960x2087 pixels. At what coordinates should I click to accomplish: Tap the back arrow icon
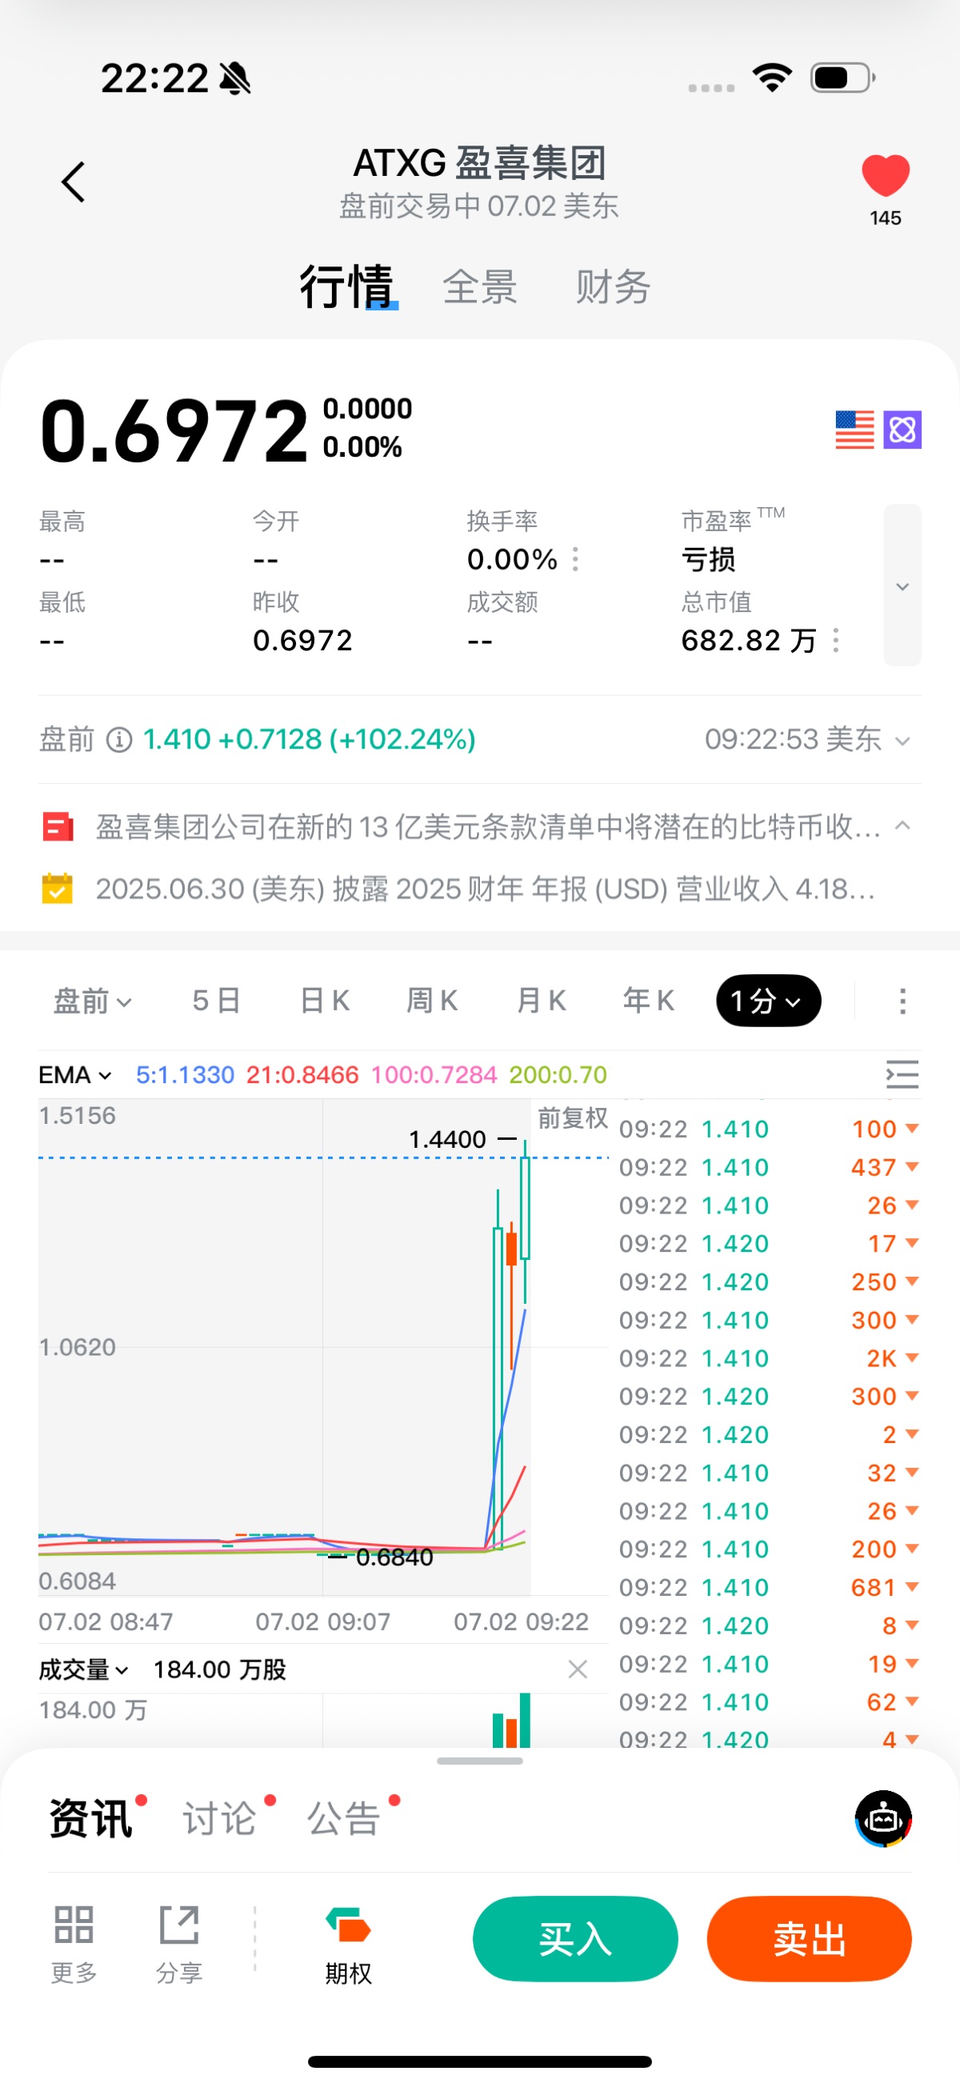click(x=73, y=182)
